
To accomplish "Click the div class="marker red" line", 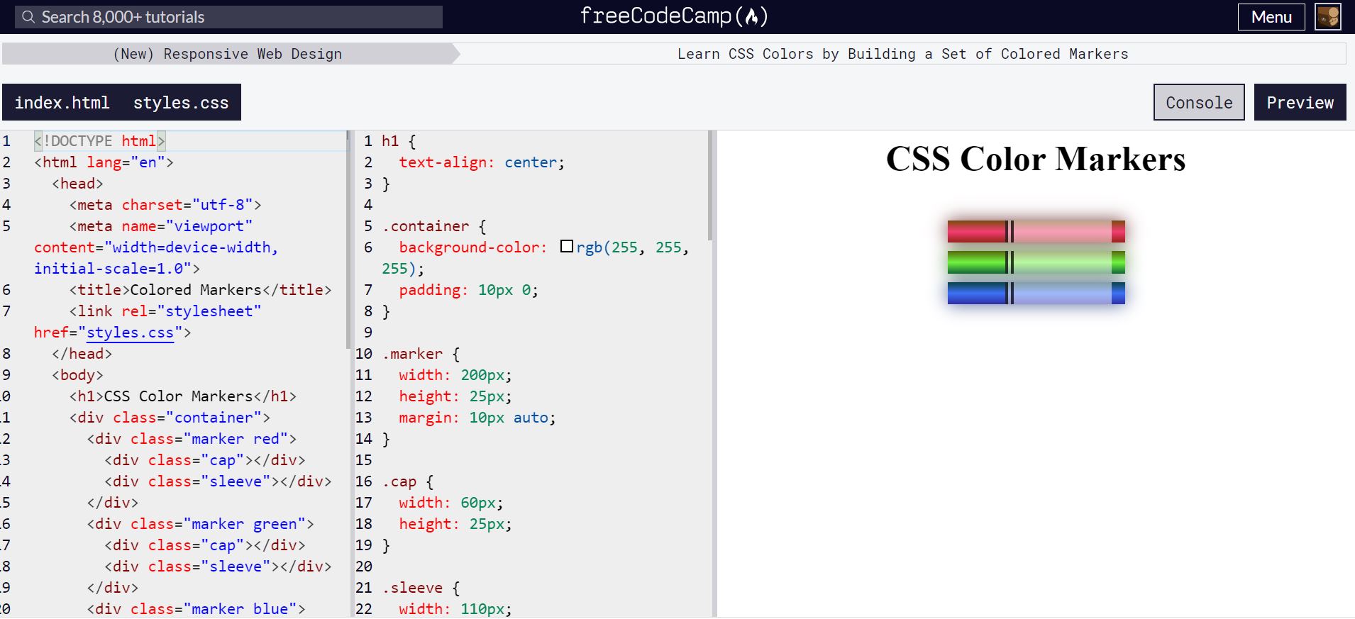I will tap(192, 439).
